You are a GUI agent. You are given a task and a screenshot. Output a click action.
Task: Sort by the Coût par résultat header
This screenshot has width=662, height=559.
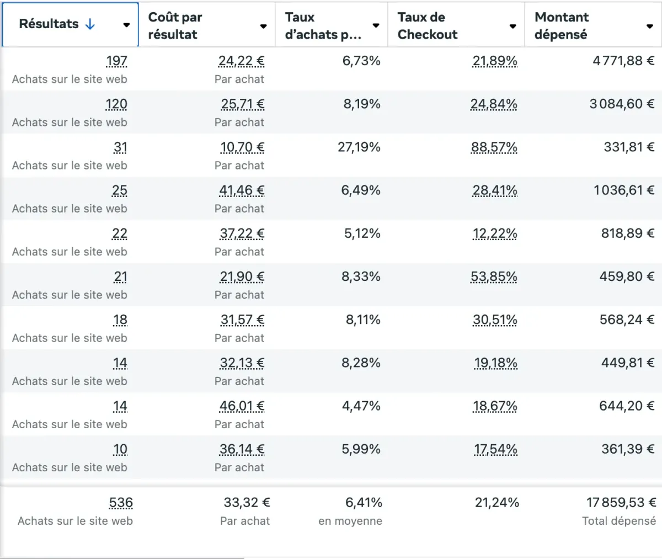[x=175, y=26]
